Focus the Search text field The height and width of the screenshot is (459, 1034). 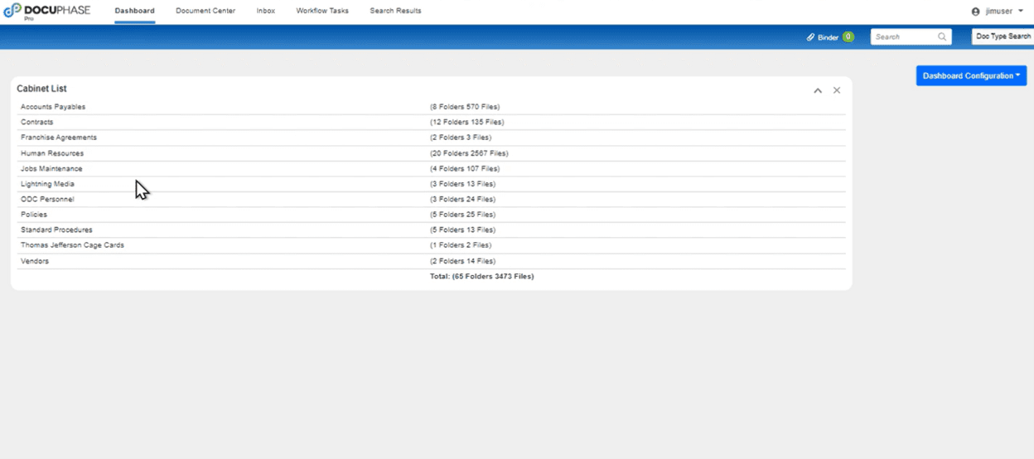click(x=903, y=37)
